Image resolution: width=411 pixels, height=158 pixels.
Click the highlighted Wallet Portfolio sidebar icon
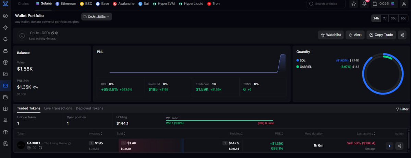coord(5,85)
